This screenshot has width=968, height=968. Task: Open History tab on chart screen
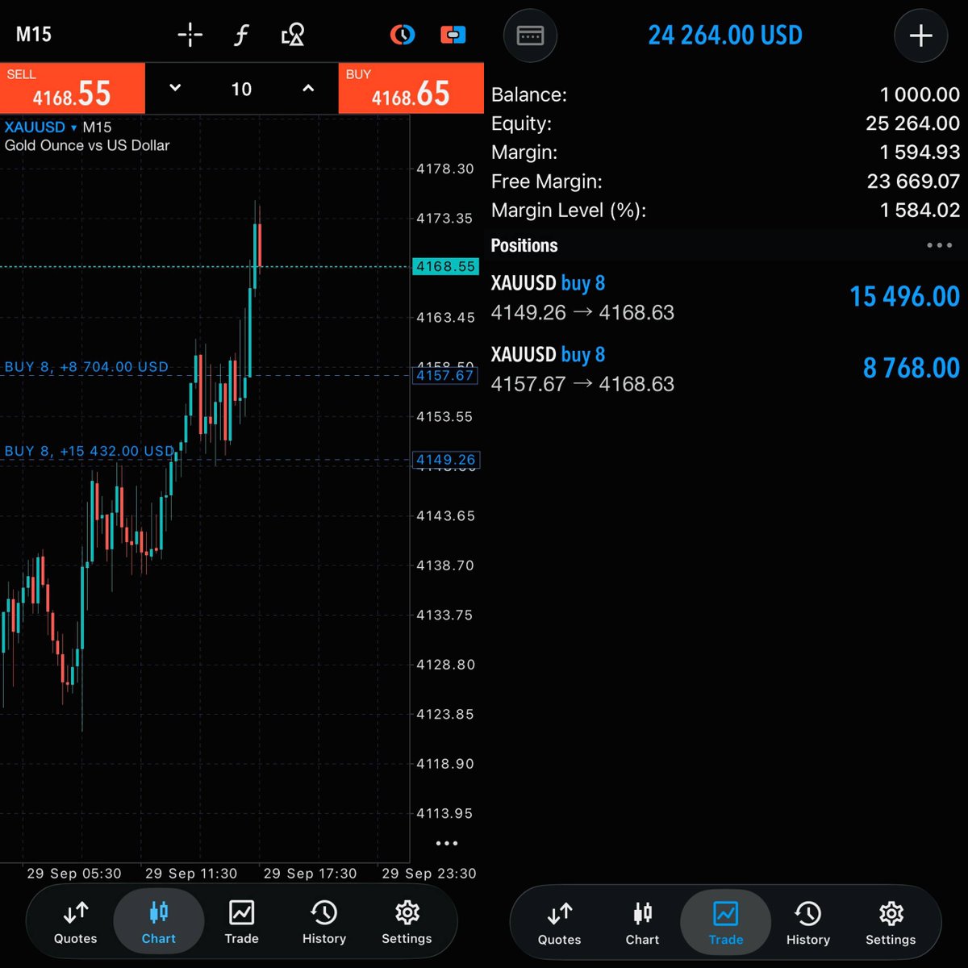[324, 923]
